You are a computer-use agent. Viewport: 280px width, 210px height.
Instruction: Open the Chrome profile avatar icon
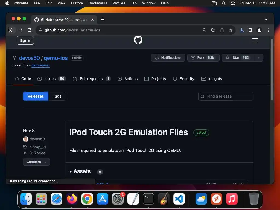tap(259, 30)
